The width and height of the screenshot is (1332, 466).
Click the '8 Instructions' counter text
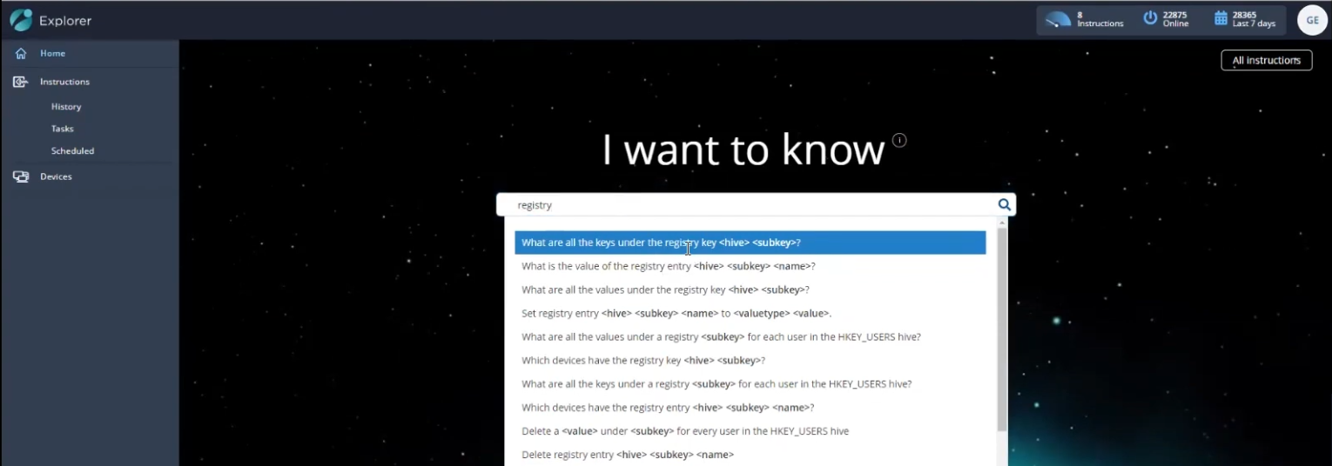[x=1100, y=19]
